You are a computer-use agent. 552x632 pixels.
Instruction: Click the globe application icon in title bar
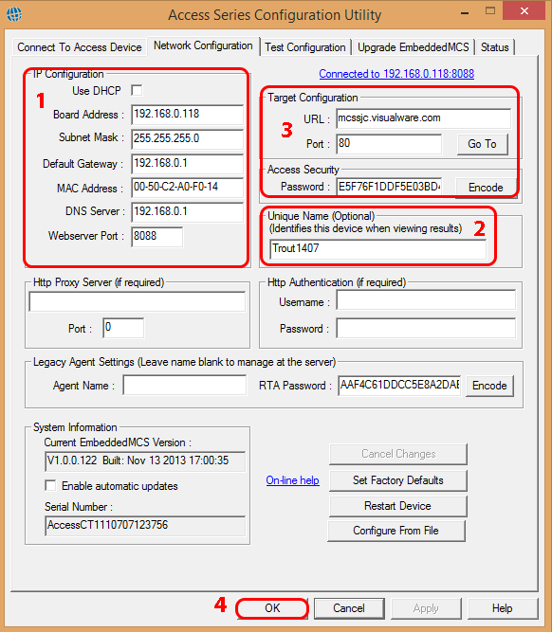[x=14, y=14]
